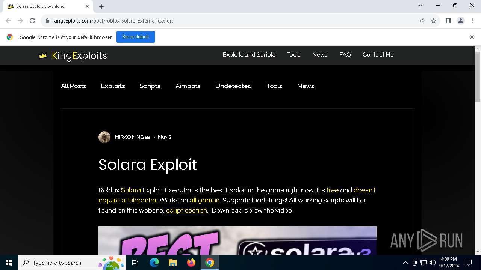The height and width of the screenshot is (270, 481).
Task: Click the taskbar search box
Action: coord(73,262)
